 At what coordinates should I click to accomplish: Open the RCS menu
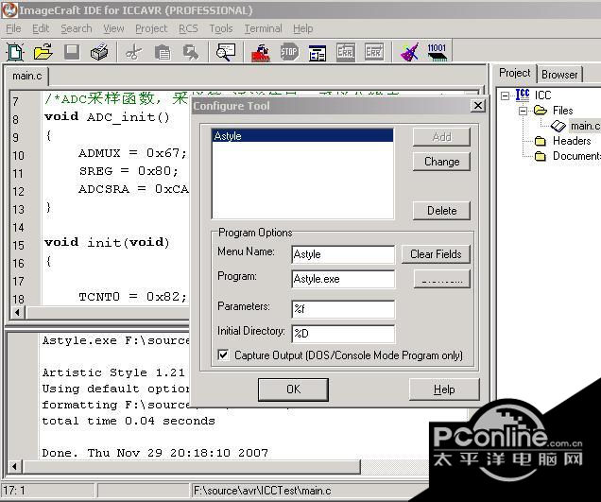pos(188,28)
